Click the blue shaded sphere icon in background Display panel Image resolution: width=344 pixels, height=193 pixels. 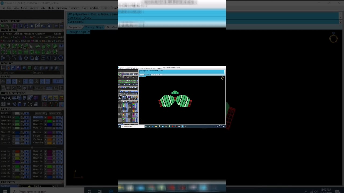pos(13,68)
